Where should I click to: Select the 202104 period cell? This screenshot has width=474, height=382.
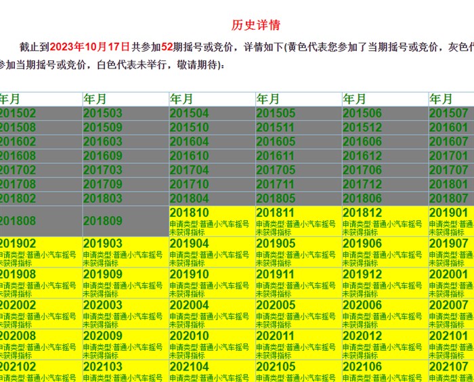pos(212,370)
